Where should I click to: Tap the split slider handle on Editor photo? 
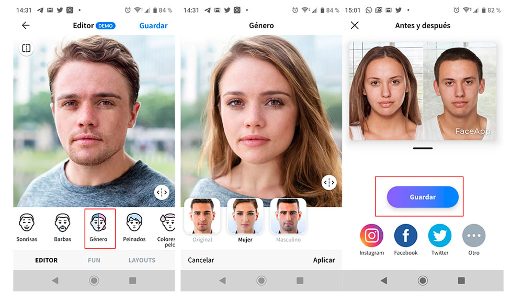point(162,192)
